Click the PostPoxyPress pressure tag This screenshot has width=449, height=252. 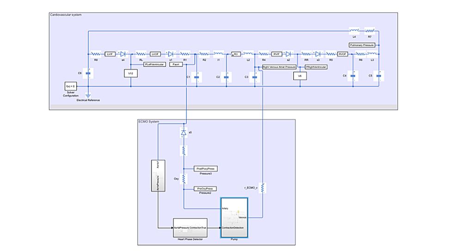point(204,169)
